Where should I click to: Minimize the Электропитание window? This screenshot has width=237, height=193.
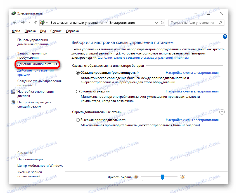[x=196, y=13]
